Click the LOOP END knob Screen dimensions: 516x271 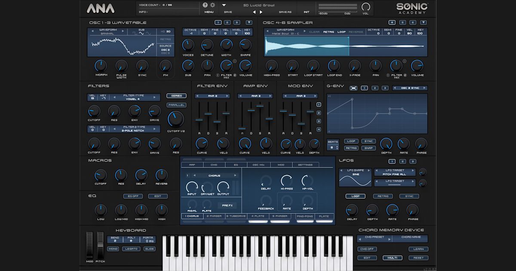[x=334, y=66]
